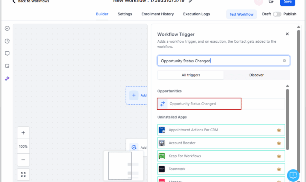Zoom in with the plus button
Viewport: 306px width, 182px height.
(x=23, y=133)
